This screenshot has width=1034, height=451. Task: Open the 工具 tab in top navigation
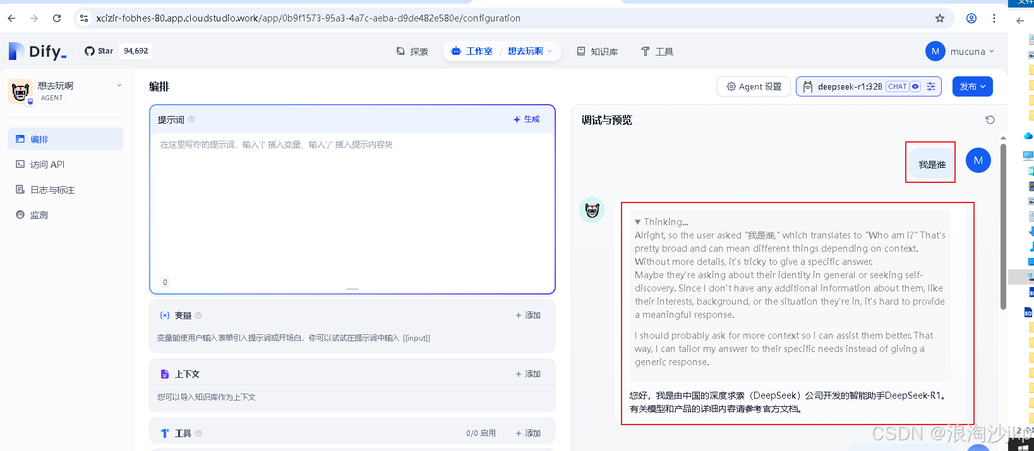(x=658, y=52)
